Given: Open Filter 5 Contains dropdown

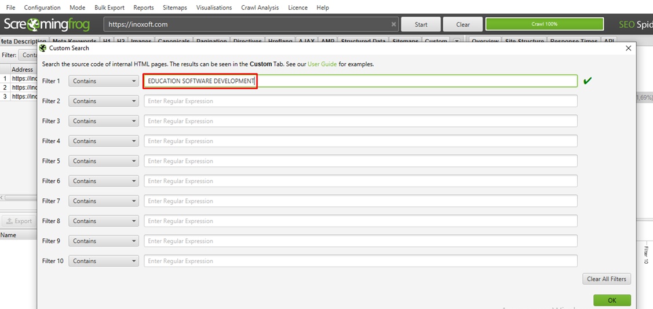Looking at the screenshot, I should pyautogui.click(x=104, y=161).
